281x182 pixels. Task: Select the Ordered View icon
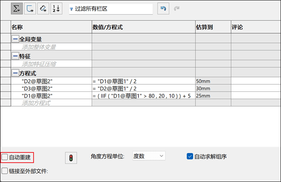(x=57, y=8)
